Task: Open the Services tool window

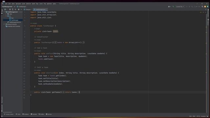Action: click(x=49, y=114)
